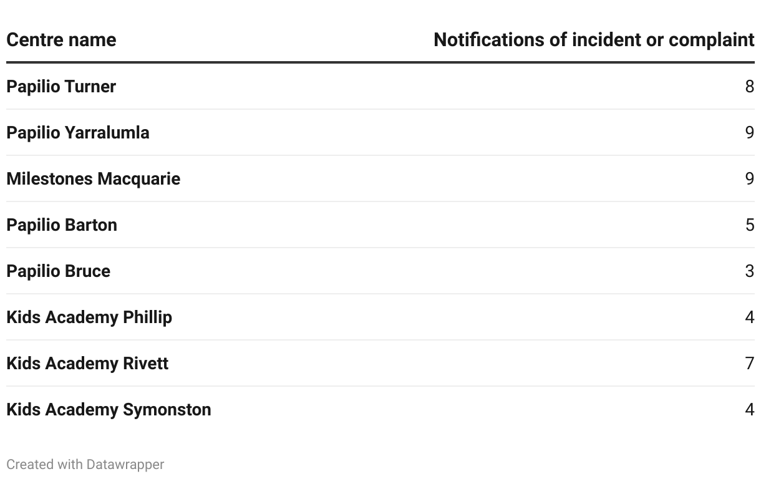
Task: Click the Centre name column header
Action: (x=61, y=40)
